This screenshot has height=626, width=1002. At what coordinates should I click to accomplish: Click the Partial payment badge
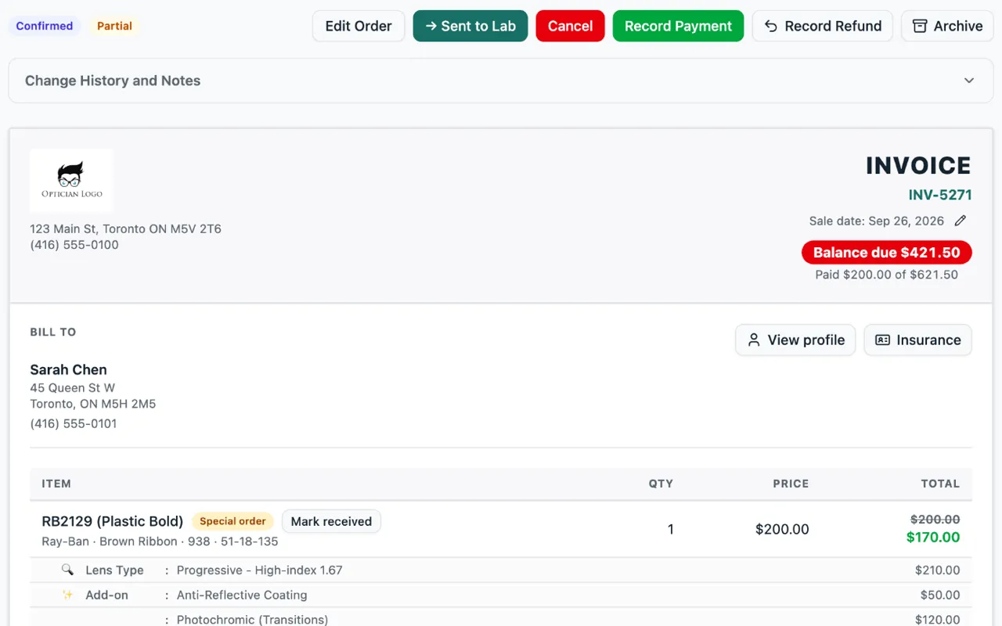tap(114, 26)
